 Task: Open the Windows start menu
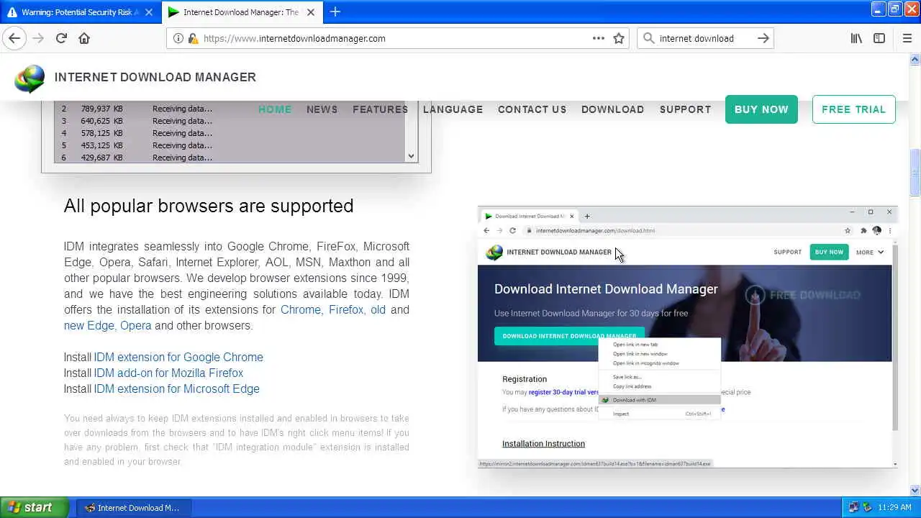(x=35, y=507)
